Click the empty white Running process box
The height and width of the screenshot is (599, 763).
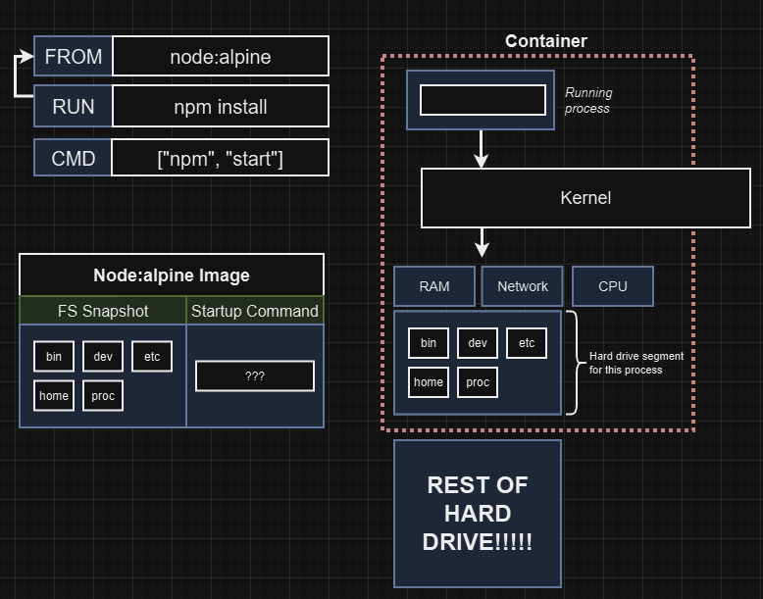pos(483,100)
